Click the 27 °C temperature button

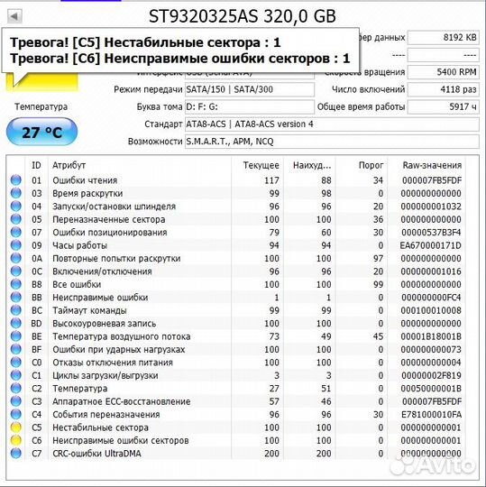[x=41, y=133]
